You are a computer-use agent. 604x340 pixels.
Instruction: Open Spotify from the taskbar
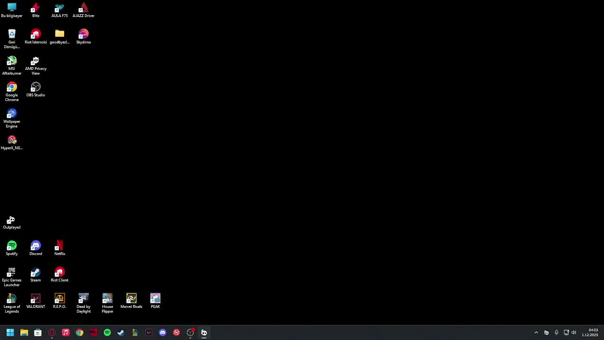(107, 332)
